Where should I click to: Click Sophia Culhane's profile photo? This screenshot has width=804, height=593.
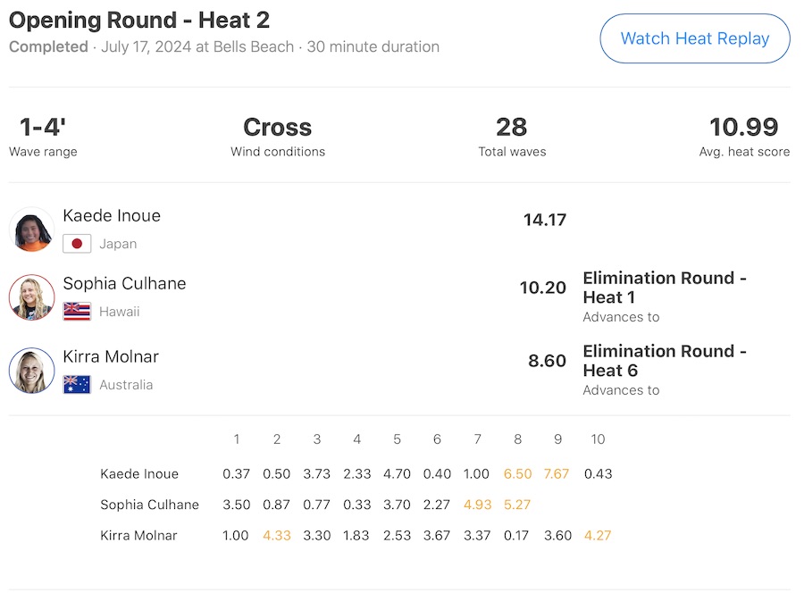click(32, 297)
